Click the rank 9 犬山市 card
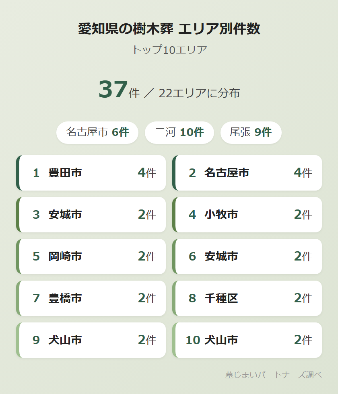 (91, 340)
